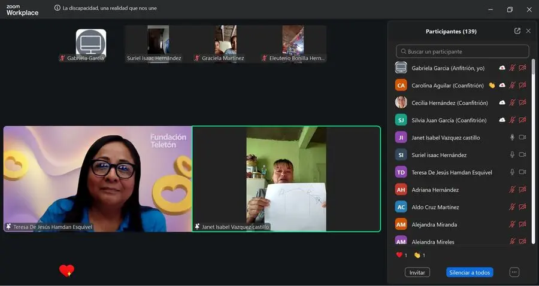Click Carolina Aguilar's clapping reaction icon
539x286 pixels.
[492, 85]
